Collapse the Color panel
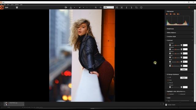The width and height of the screenshot is (196, 110). (x=166, y=98)
